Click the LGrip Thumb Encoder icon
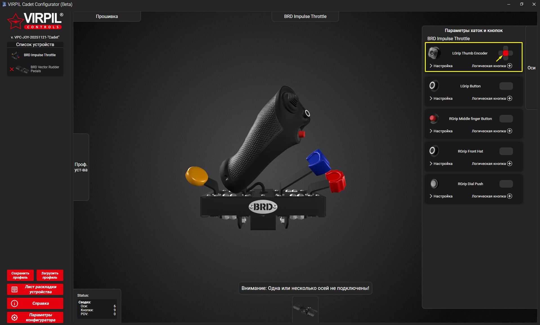Image resolution: width=540 pixels, height=325 pixels. [x=434, y=53]
